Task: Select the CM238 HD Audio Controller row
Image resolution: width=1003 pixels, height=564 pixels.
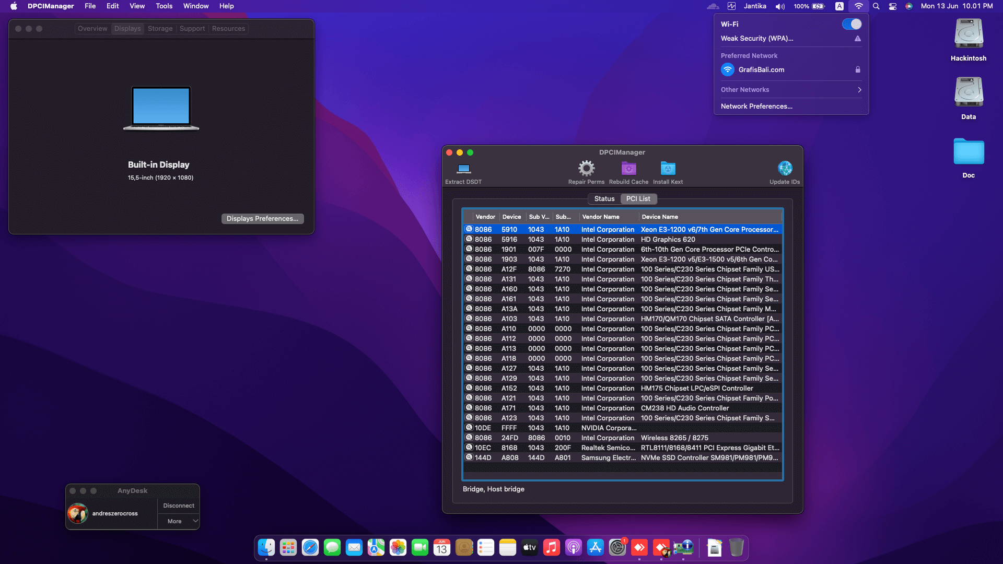Action: [x=623, y=408]
